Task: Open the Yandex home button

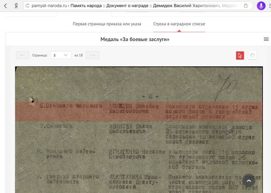Action: click(16, 6)
